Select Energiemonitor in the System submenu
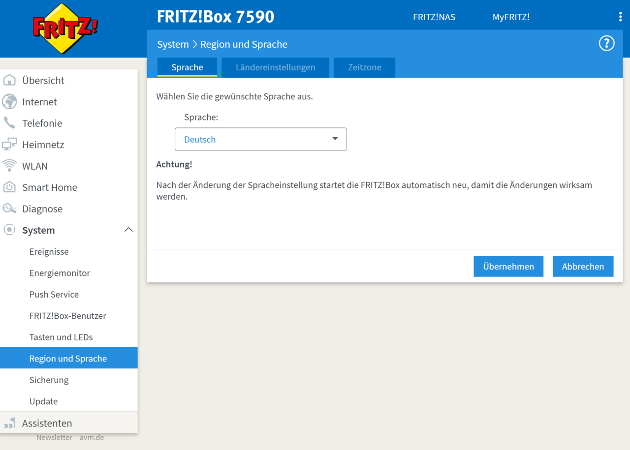Image resolution: width=630 pixels, height=450 pixels. pos(60,273)
